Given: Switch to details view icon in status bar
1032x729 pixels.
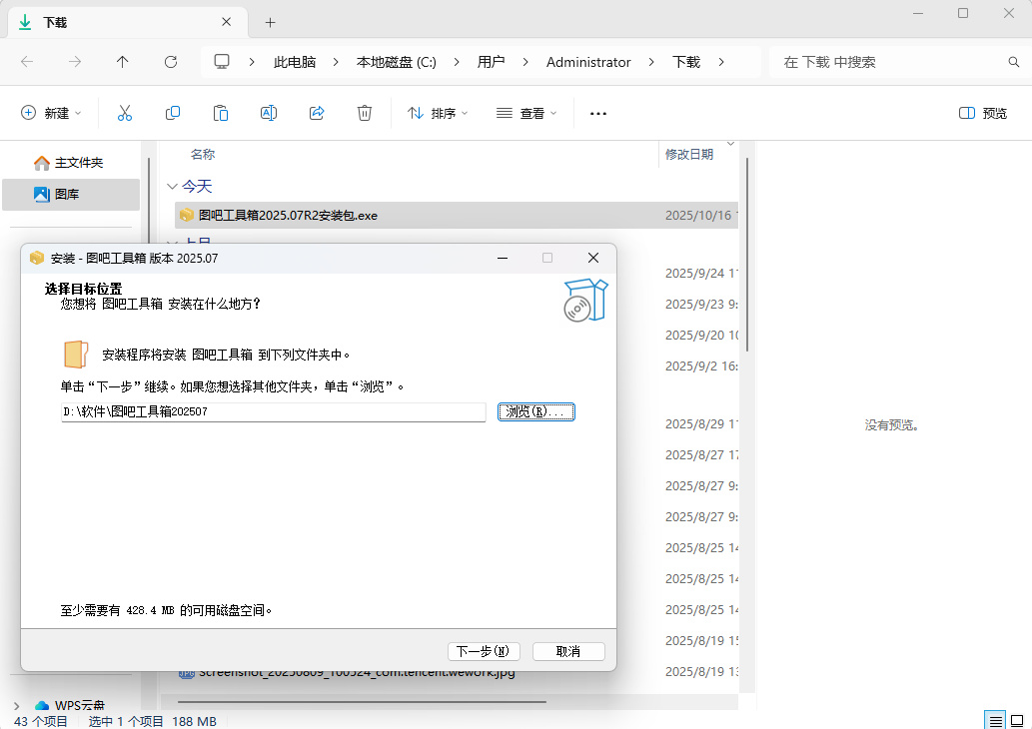Looking at the screenshot, I should pyautogui.click(x=995, y=721).
